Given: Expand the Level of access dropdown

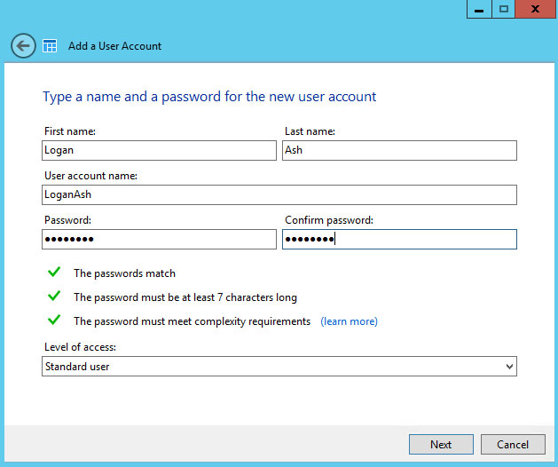Looking at the screenshot, I should pyautogui.click(x=279, y=366).
